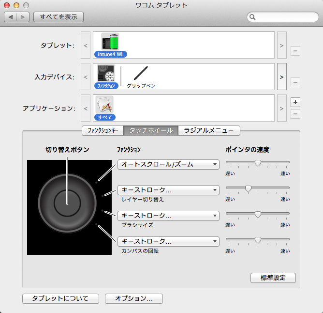Click the 標準設定 button
The width and height of the screenshot is (323, 313).
[273, 278]
